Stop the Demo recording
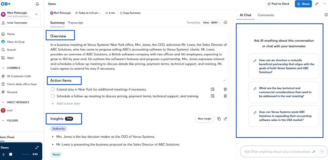This screenshot has height=160, width=328. (x=11, y=154)
